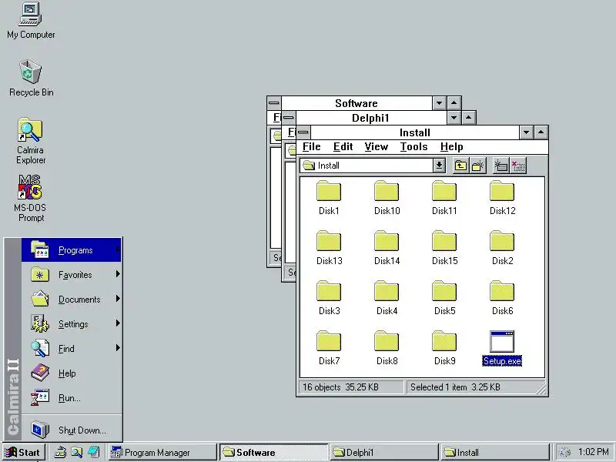Click the Software window title bar
This screenshot has height=462, width=616.
[357, 103]
